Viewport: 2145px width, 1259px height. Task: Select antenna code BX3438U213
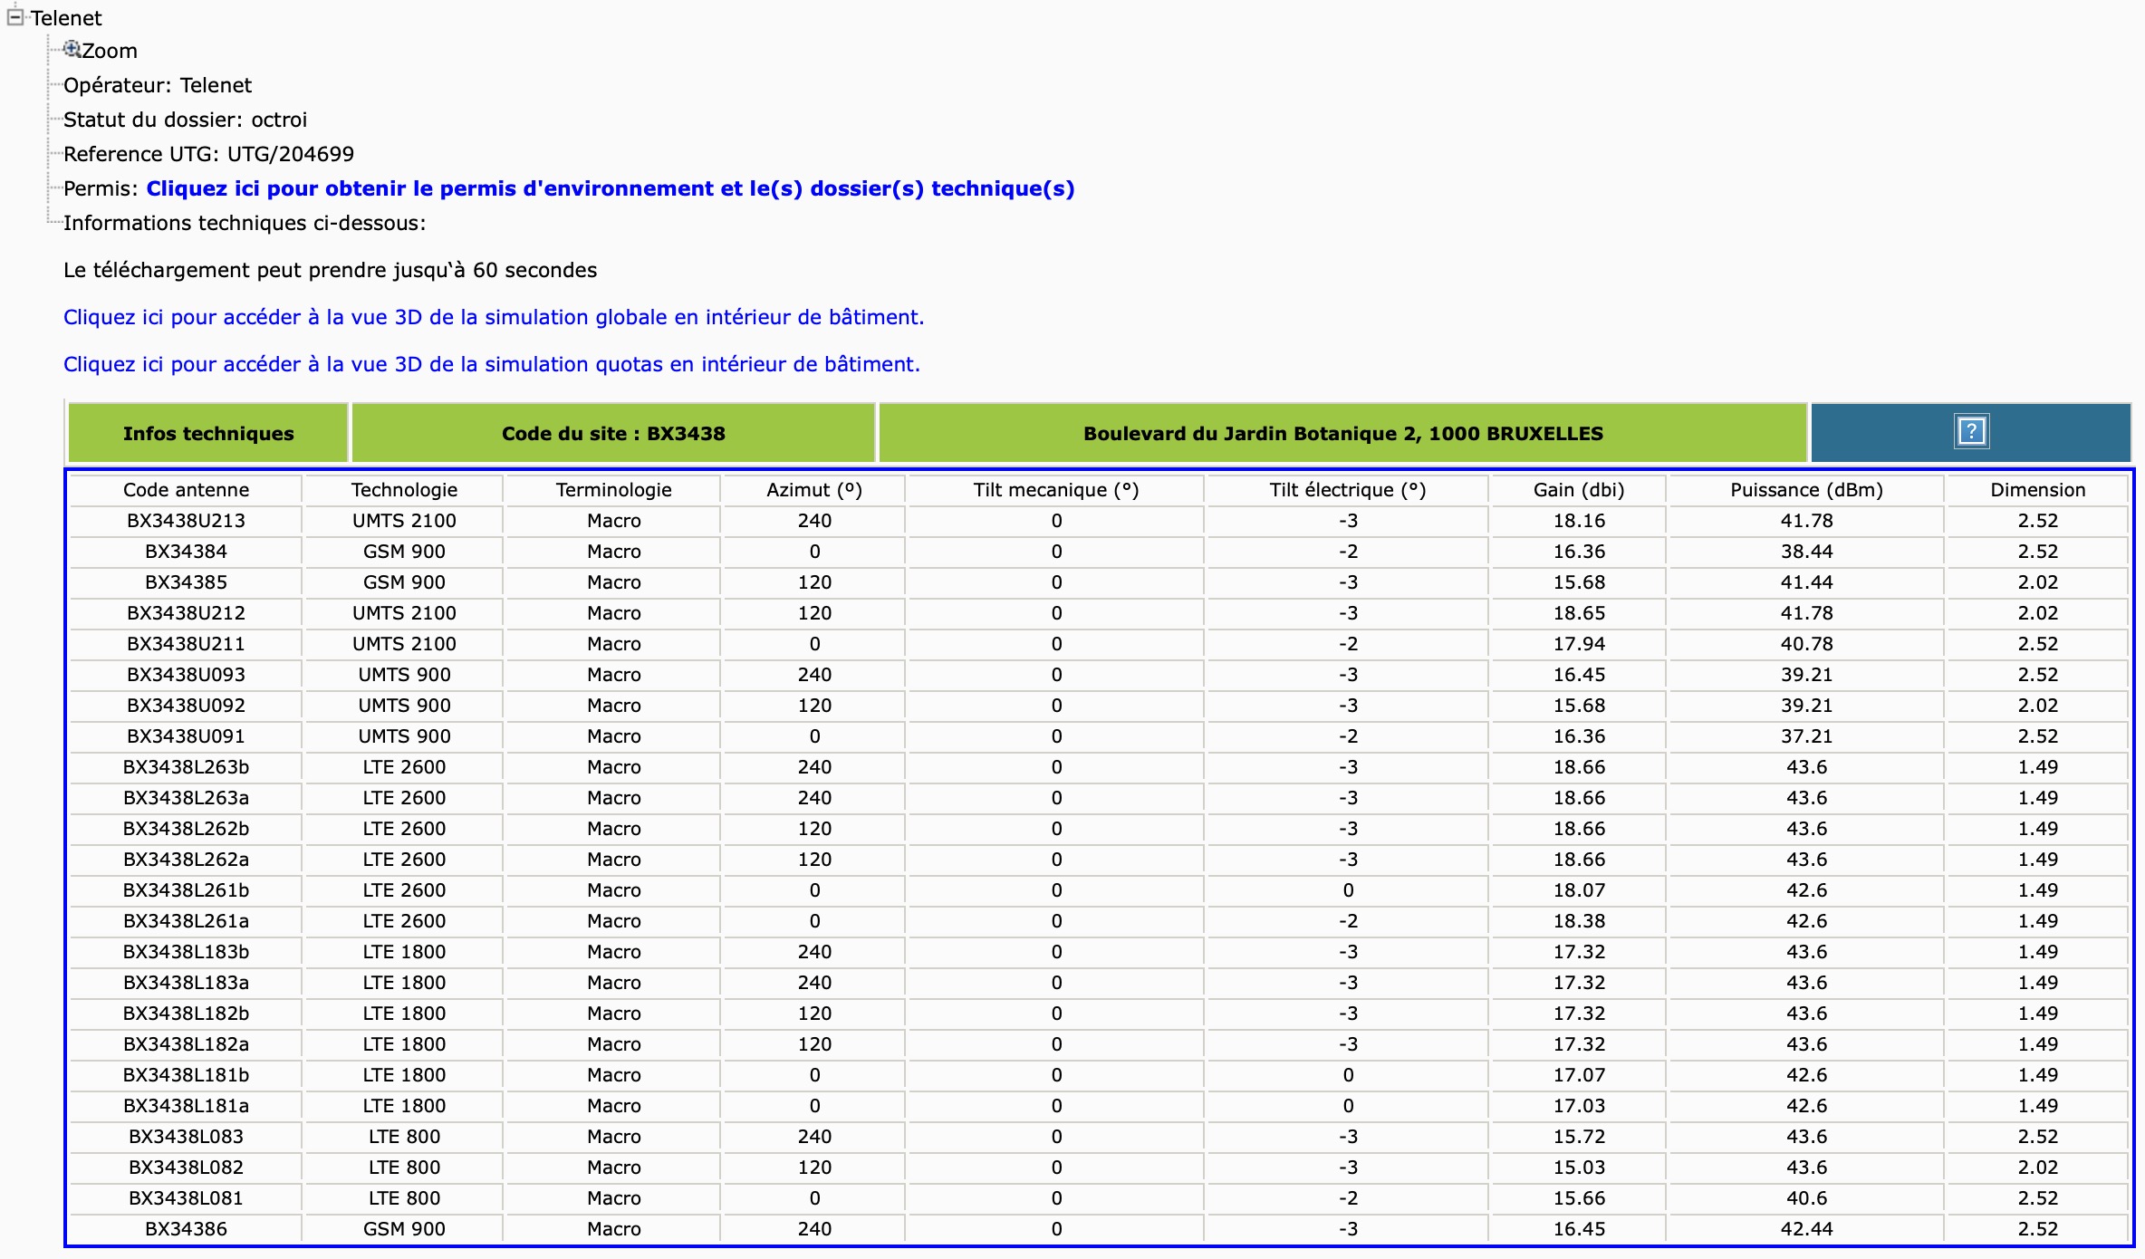(x=186, y=521)
